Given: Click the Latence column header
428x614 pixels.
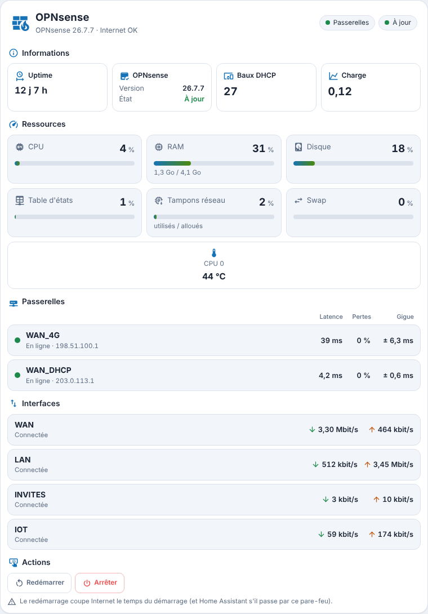Looking at the screenshot, I should coord(331,317).
